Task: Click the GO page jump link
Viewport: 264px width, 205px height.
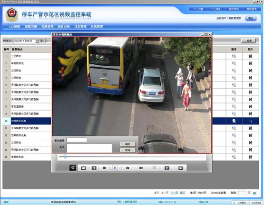Action: (x=254, y=193)
